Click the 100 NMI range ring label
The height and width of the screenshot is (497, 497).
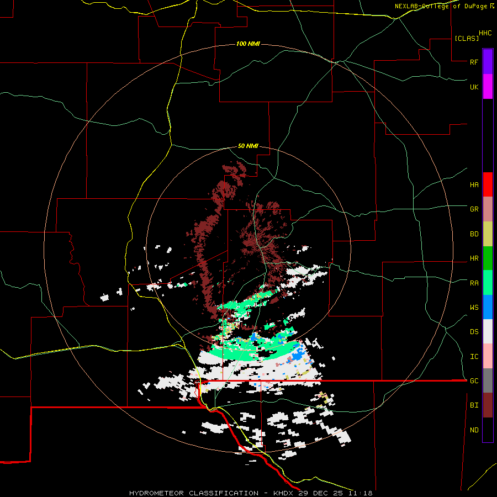tap(248, 44)
